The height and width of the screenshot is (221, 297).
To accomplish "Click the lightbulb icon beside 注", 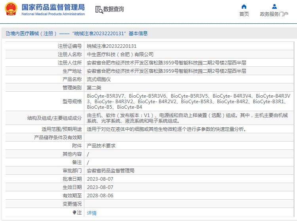I will click(74, 212).
